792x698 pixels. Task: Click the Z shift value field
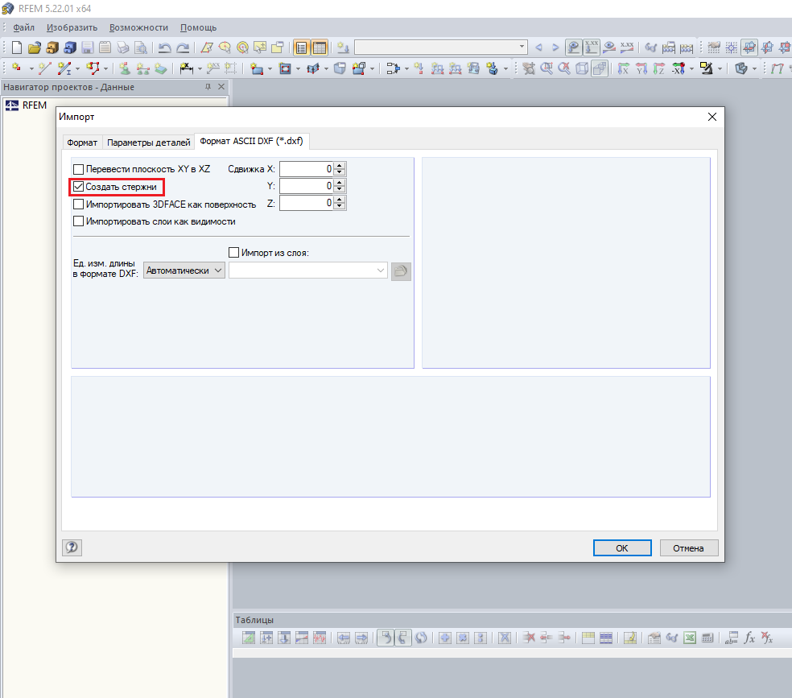click(x=307, y=203)
